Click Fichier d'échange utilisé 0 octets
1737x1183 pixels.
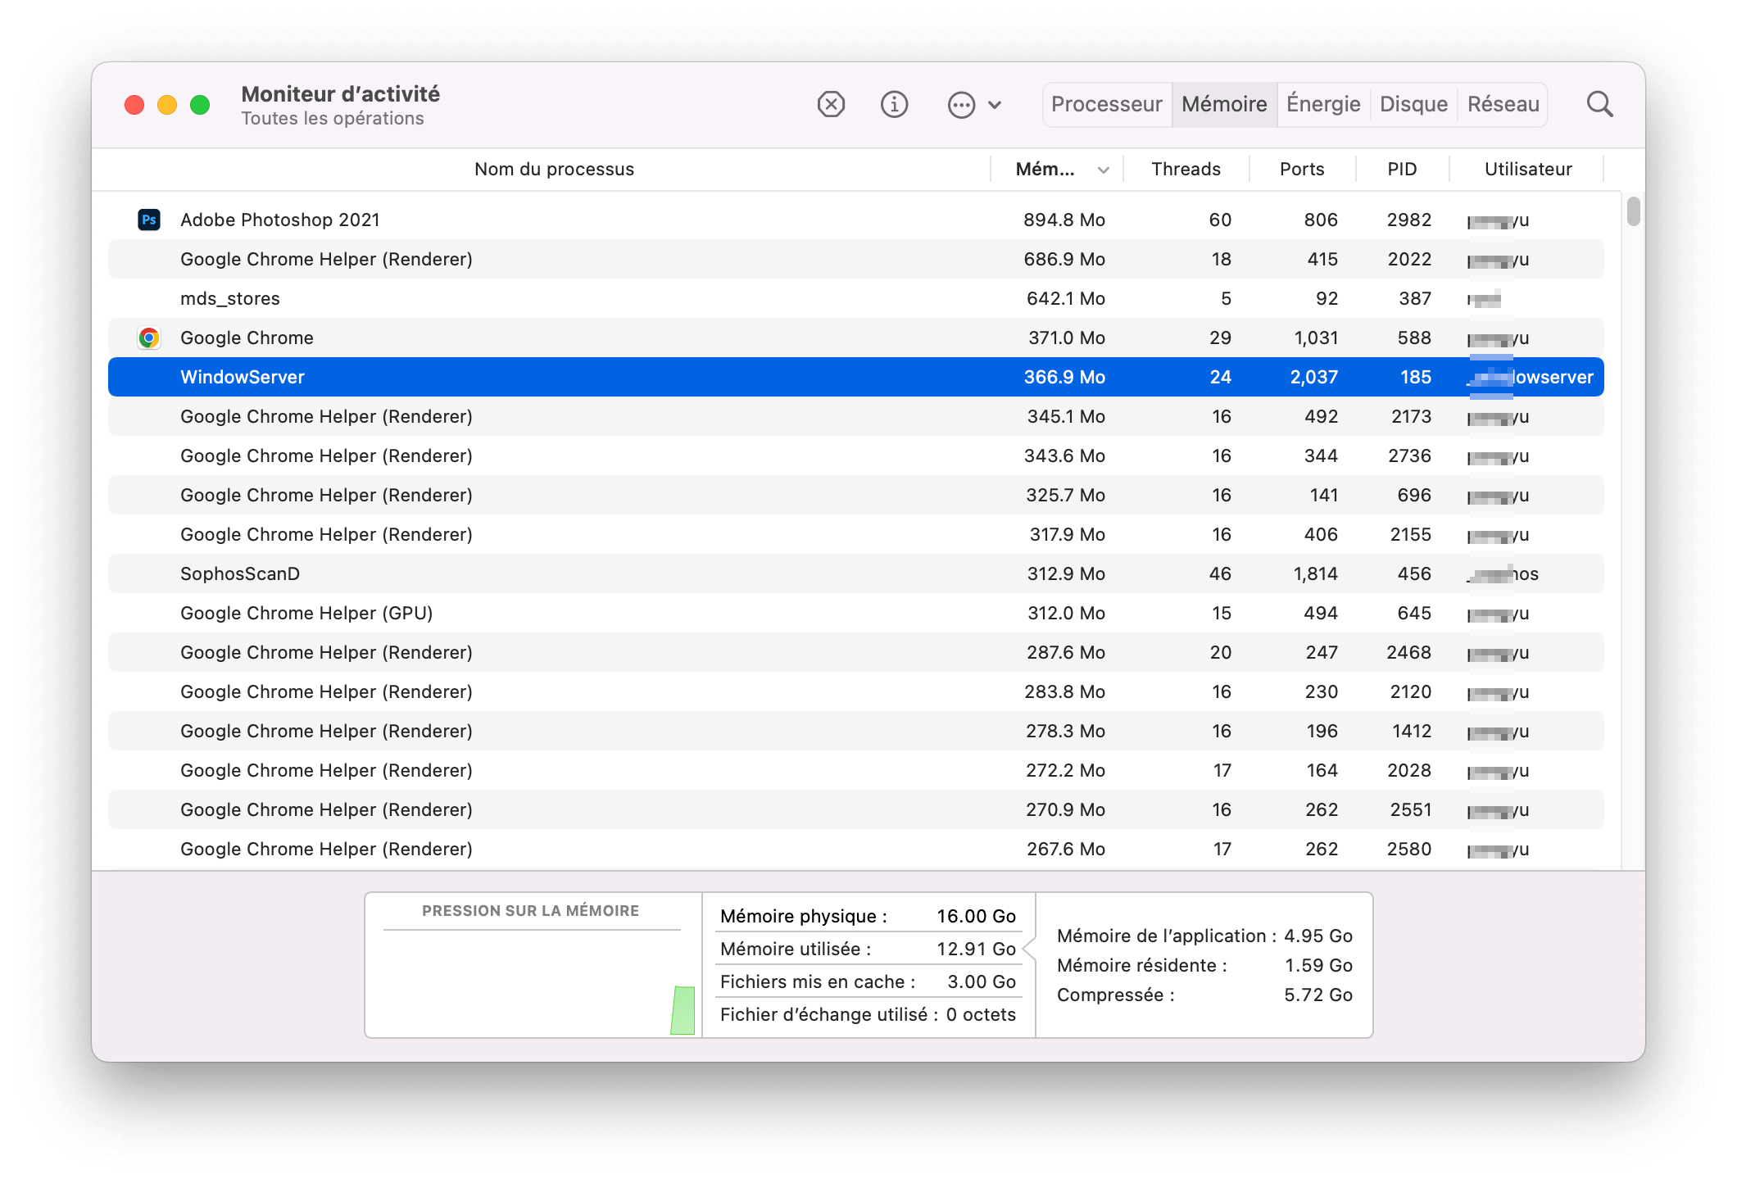(868, 1014)
